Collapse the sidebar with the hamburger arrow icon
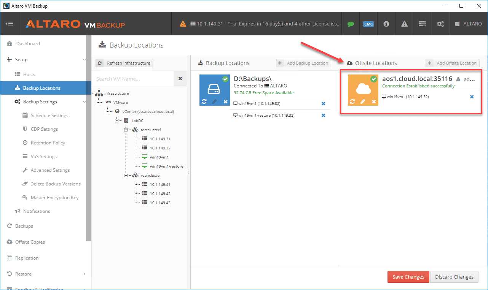488x290 pixels. point(10,24)
